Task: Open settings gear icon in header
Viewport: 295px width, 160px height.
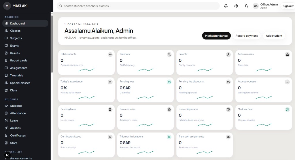Action: coord(236,6)
